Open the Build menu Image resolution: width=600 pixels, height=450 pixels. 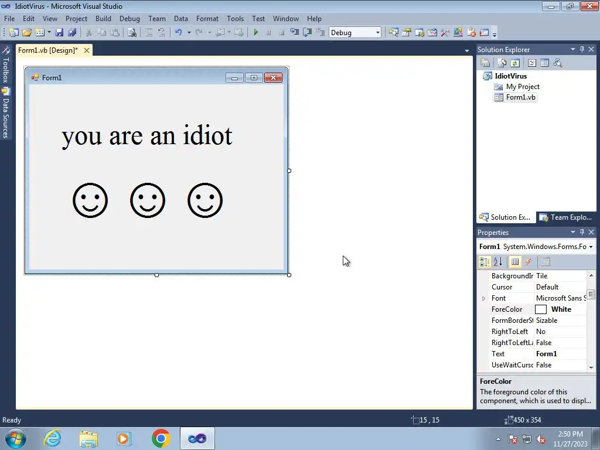103,18
